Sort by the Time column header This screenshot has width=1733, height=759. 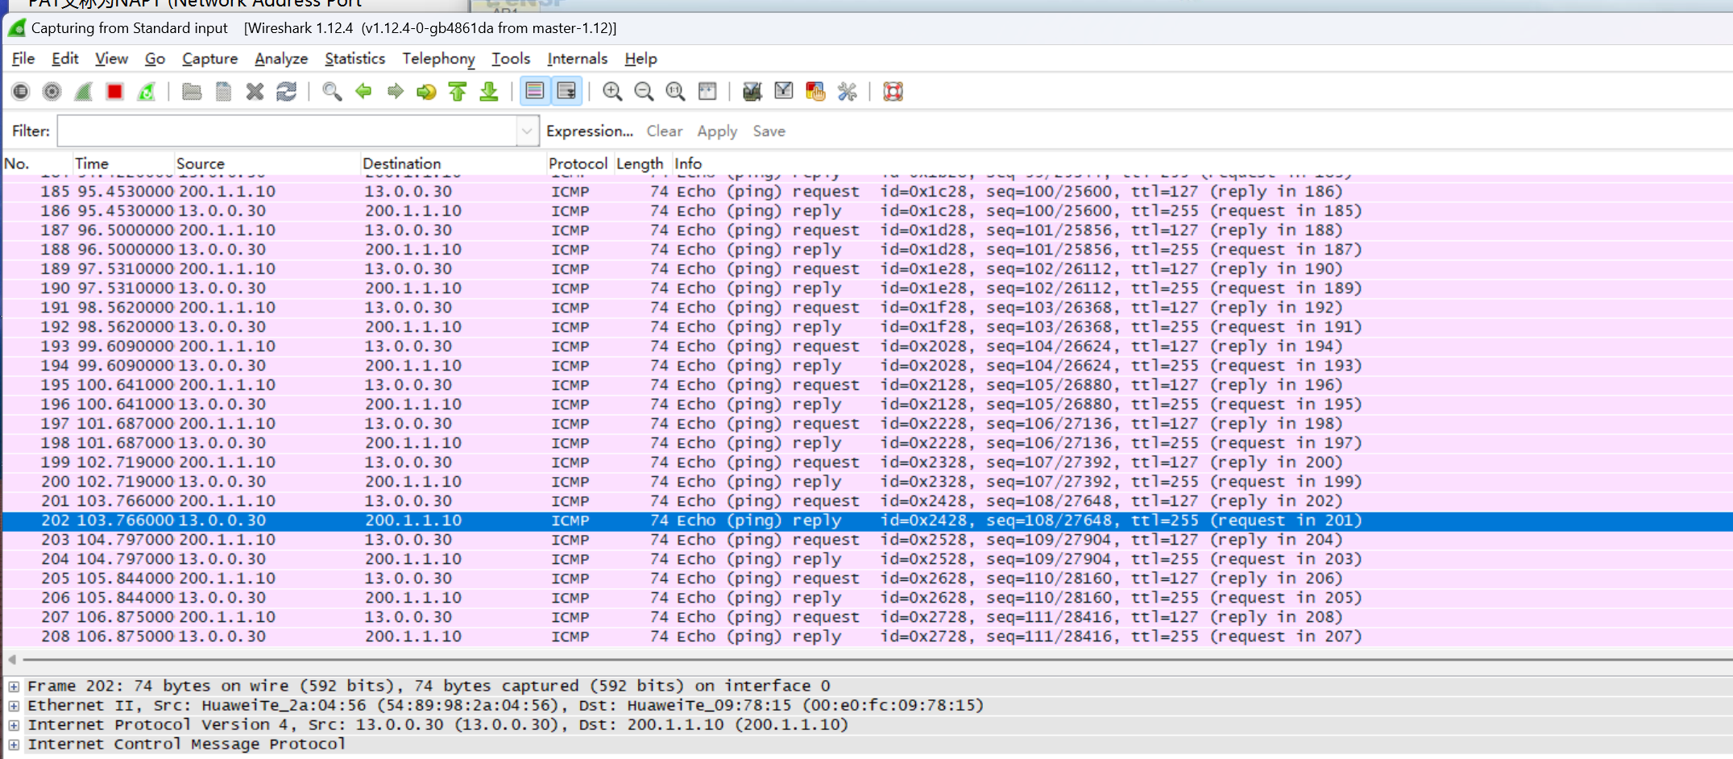(x=122, y=164)
